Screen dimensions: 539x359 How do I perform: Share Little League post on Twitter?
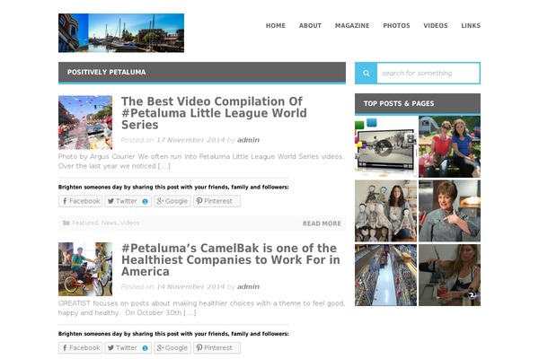pyautogui.click(x=128, y=201)
